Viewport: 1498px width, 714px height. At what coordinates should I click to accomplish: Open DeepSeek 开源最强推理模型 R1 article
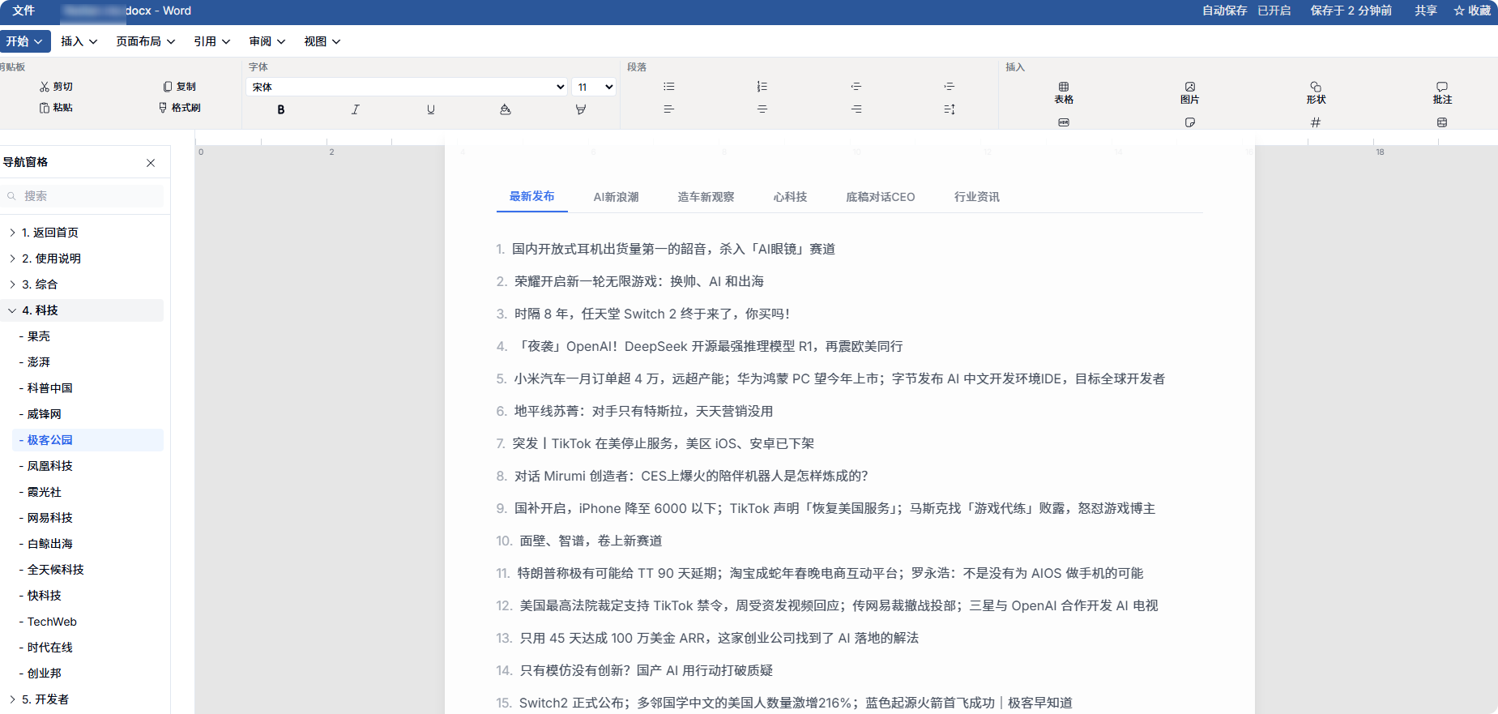pyautogui.click(x=708, y=346)
